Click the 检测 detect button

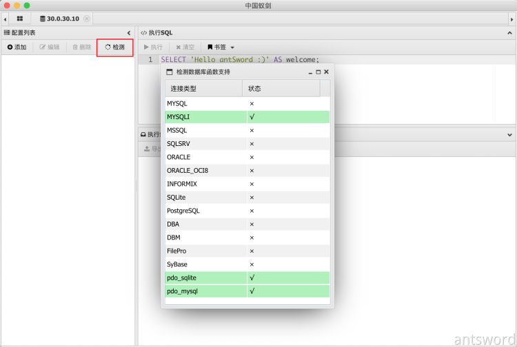(x=114, y=47)
